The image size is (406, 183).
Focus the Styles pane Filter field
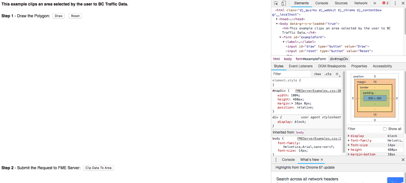click(x=291, y=74)
